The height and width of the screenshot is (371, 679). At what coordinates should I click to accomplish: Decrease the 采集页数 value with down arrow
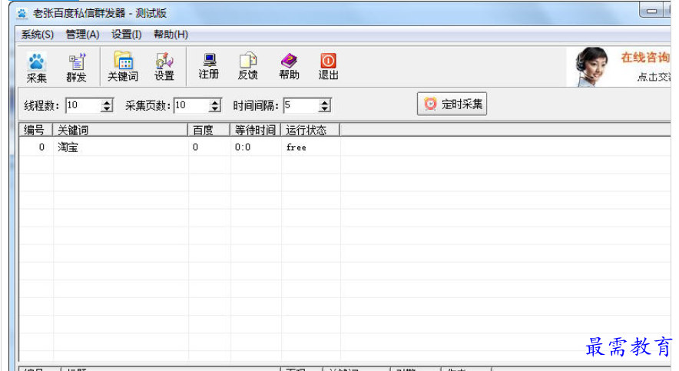pyautogui.click(x=215, y=108)
